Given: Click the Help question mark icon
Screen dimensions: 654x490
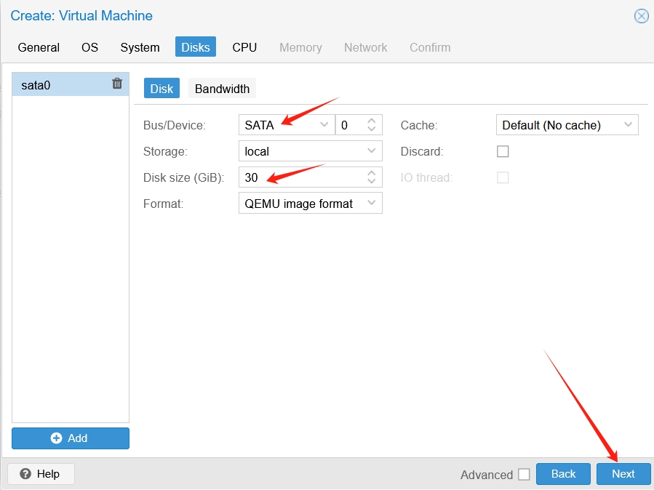Looking at the screenshot, I should click(25, 474).
